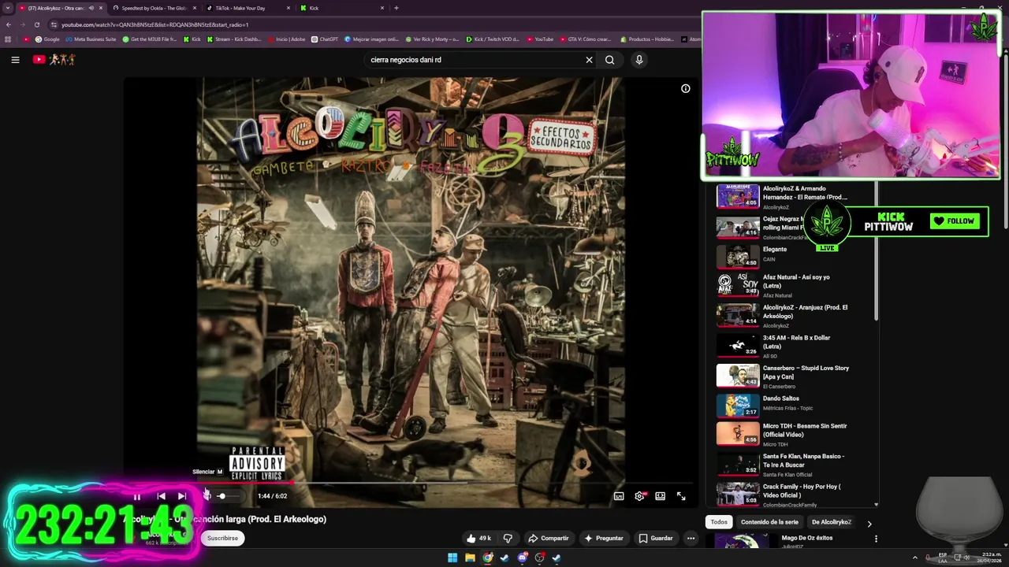Adjust the player volume slider

coord(229,496)
